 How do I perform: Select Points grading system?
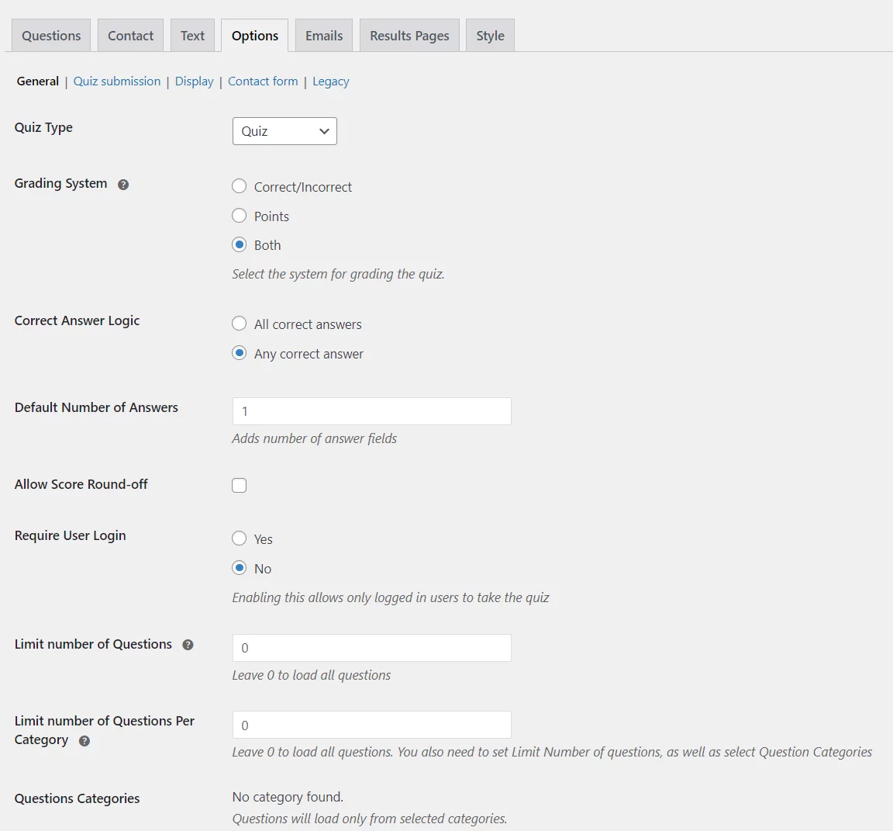pyautogui.click(x=240, y=216)
